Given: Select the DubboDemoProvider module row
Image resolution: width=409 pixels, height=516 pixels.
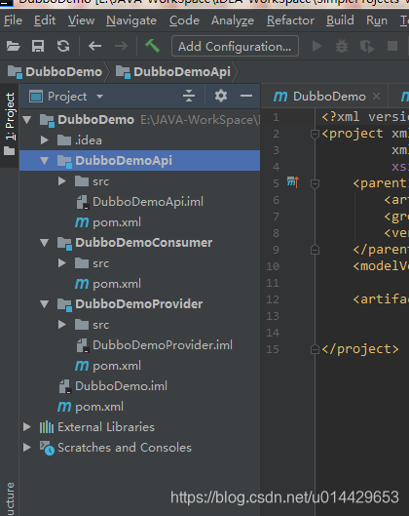Looking at the screenshot, I should [x=139, y=304].
